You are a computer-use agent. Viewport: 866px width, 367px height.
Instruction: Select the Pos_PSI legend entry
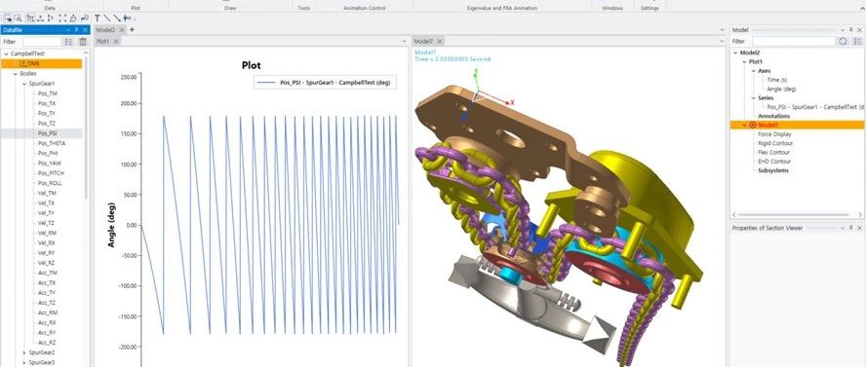(x=326, y=83)
